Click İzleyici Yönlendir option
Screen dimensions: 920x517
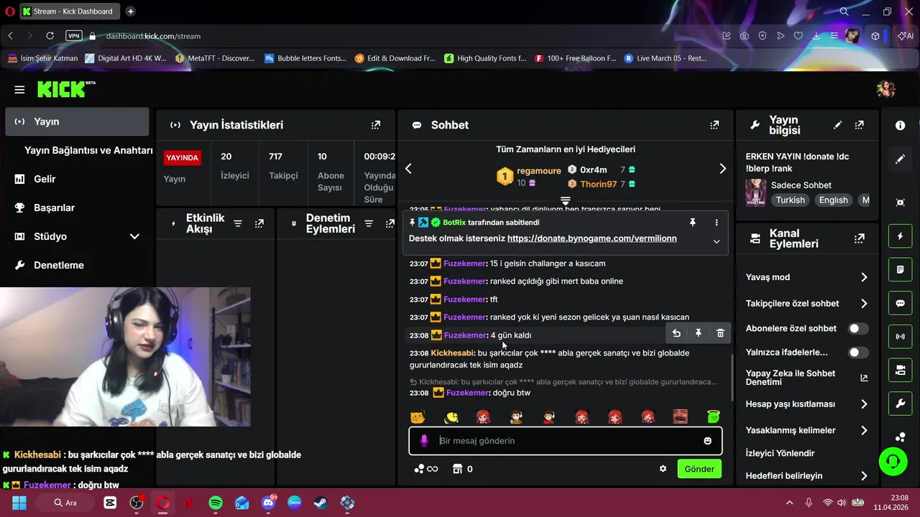click(780, 453)
